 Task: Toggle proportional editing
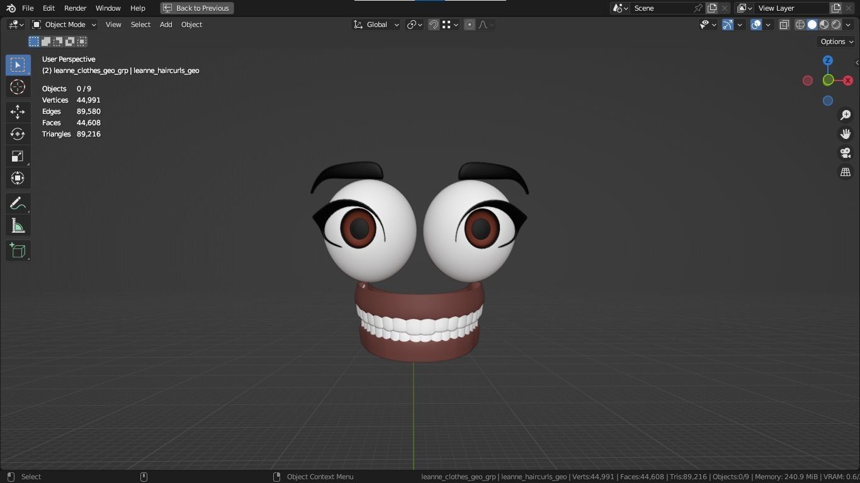click(470, 25)
